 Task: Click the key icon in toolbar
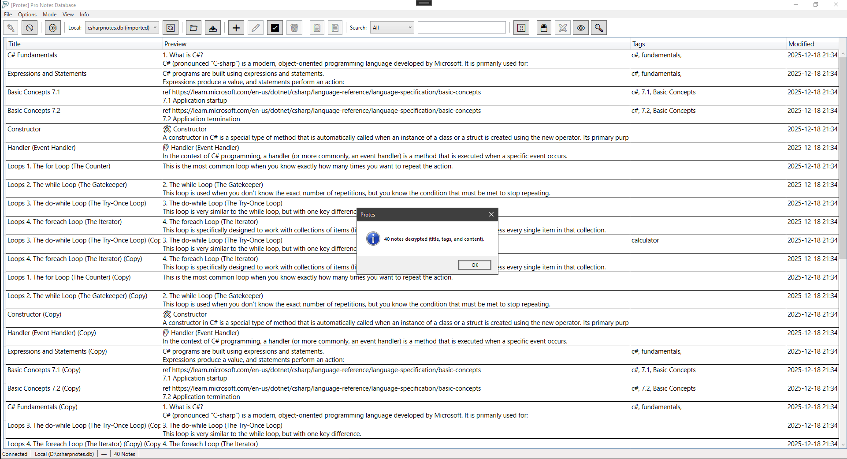(x=599, y=28)
